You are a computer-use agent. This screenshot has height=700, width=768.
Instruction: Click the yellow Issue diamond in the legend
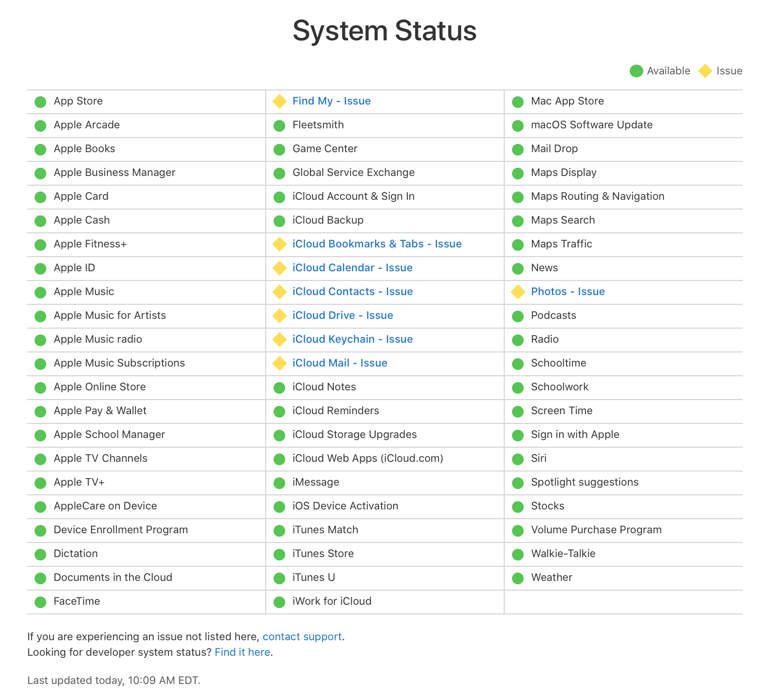pos(705,71)
